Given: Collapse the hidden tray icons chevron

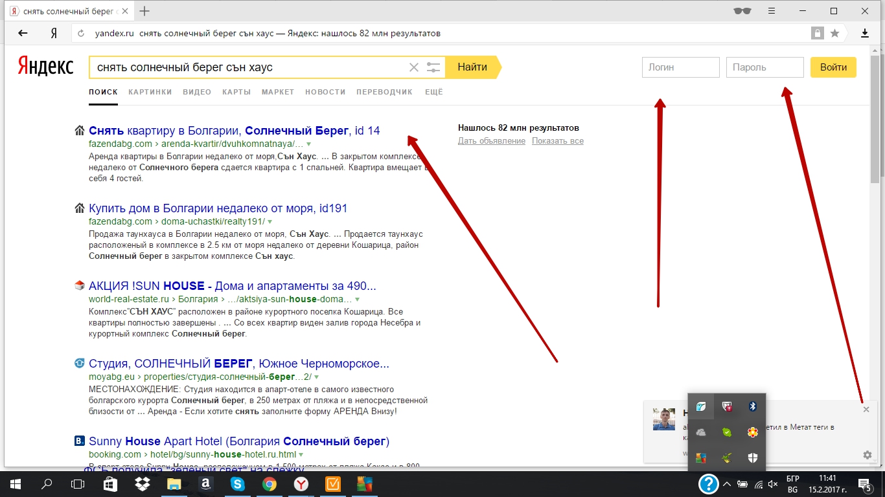Looking at the screenshot, I should pyautogui.click(x=727, y=483).
